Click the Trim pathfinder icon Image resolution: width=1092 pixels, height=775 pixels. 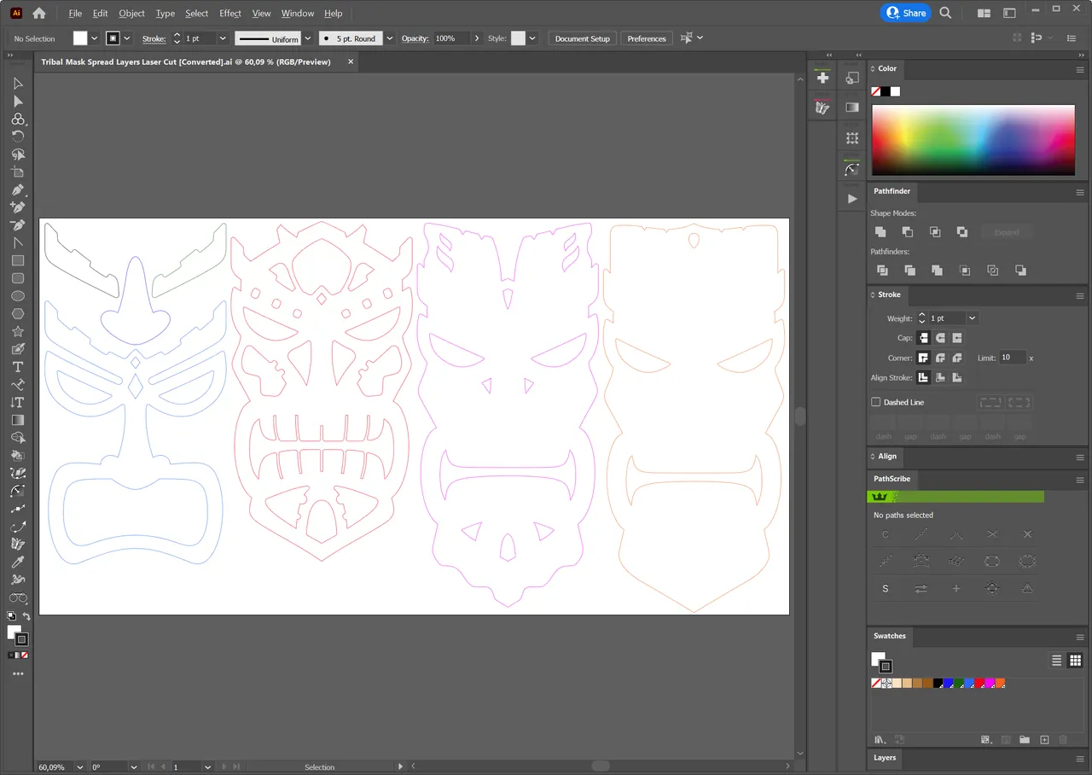coord(909,271)
